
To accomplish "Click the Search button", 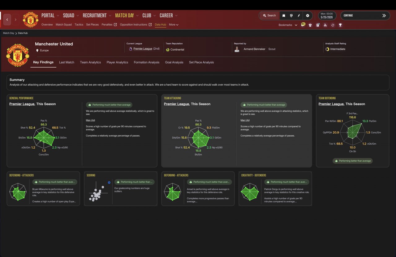I will [269, 15].
